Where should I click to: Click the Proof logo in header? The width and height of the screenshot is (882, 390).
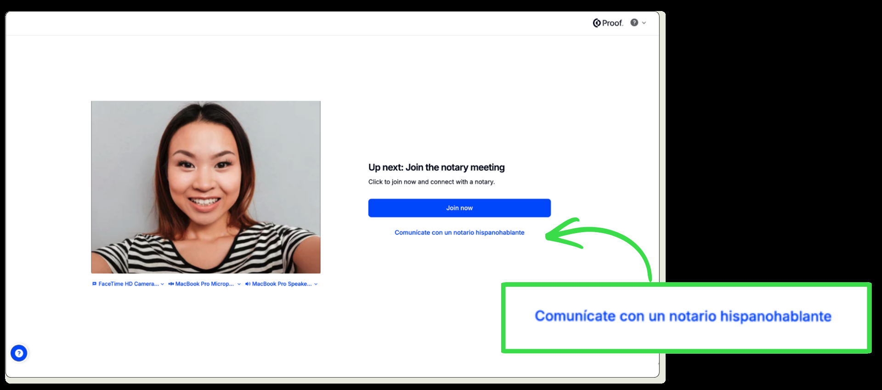[608, 23]
